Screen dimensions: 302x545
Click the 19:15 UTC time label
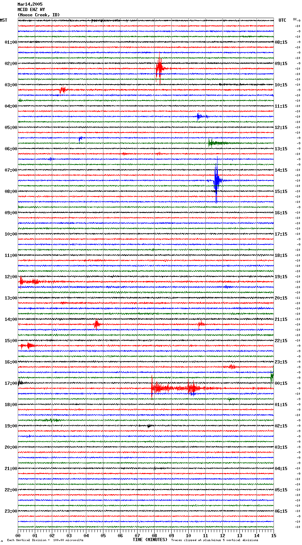[281, 277]
